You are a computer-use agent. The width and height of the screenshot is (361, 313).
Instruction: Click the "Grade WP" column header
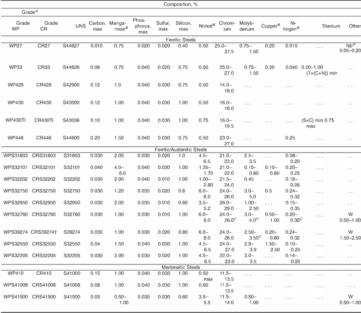point(20,26)
